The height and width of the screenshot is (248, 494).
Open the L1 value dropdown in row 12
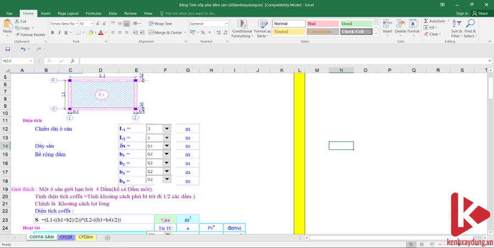[167, 128]
